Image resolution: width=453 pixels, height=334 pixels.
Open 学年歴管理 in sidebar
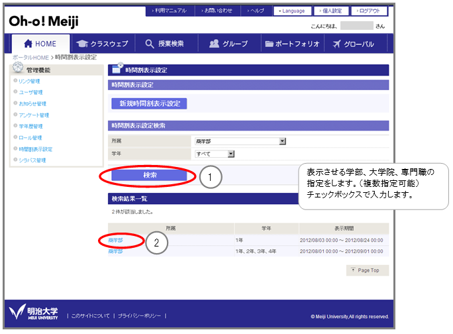coord(30,127)
